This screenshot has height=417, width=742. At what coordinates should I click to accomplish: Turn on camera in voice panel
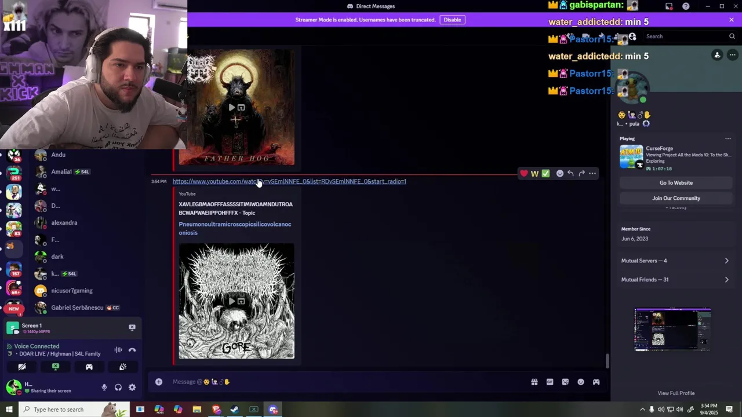[x=22, y=367]
